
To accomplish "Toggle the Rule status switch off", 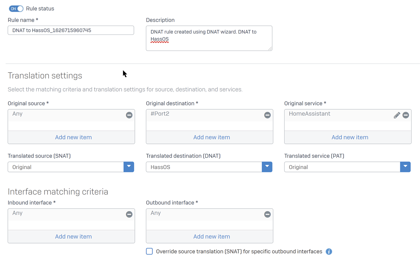I will 16,9.
